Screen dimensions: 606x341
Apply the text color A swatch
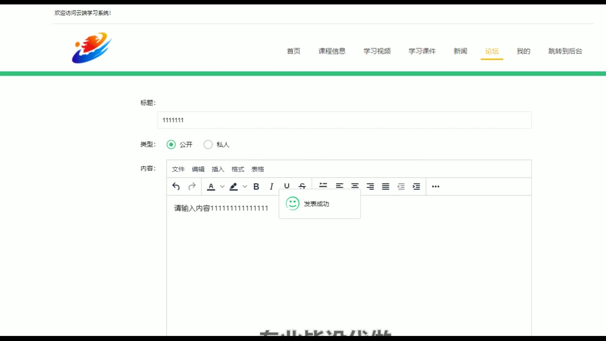tap(211, 187)
